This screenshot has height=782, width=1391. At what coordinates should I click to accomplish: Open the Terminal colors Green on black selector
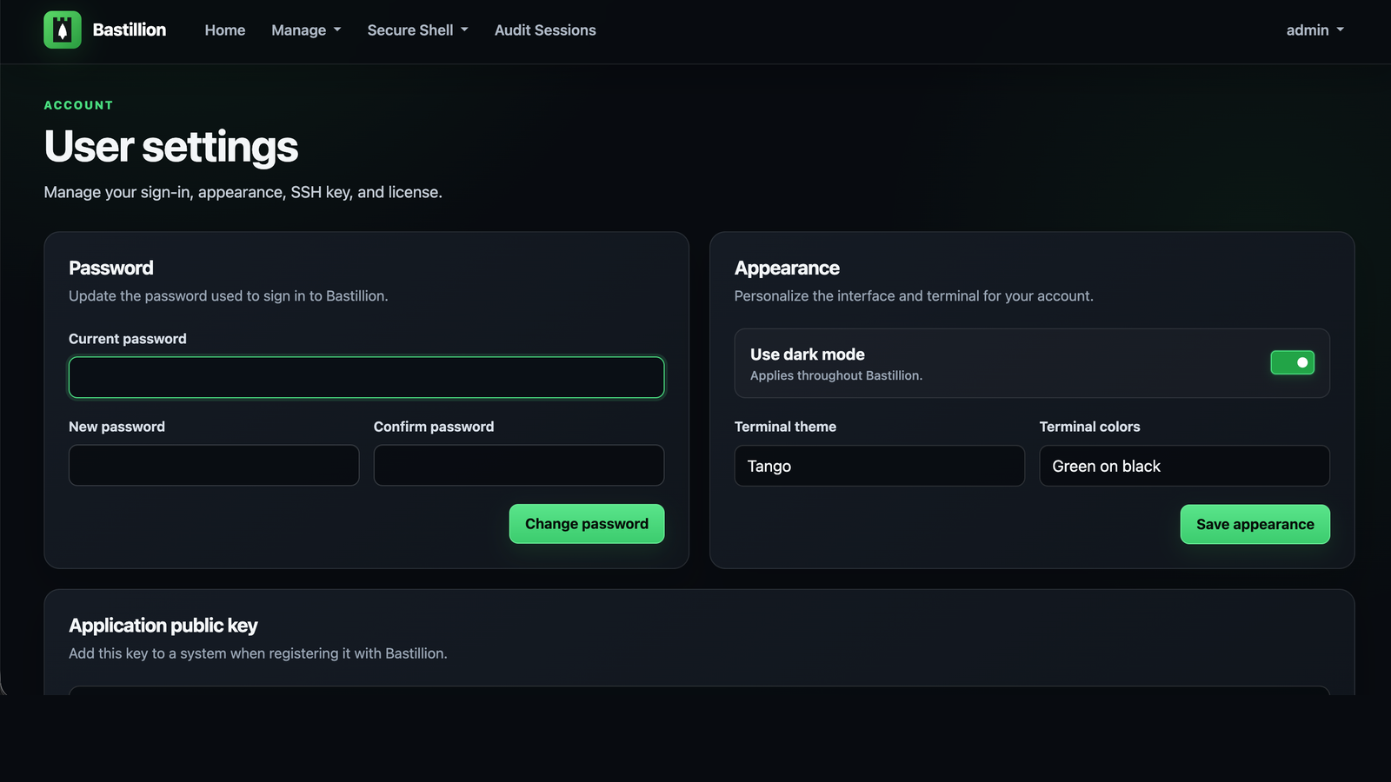(1185, 466)
